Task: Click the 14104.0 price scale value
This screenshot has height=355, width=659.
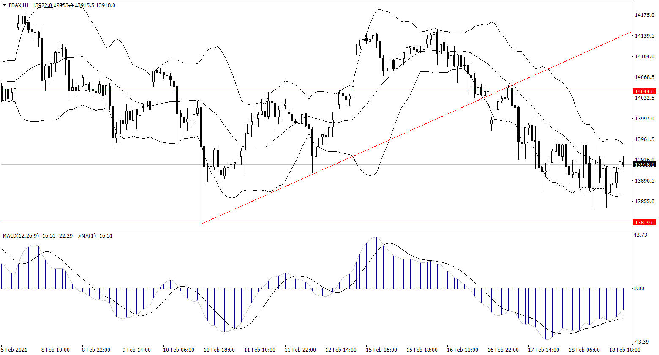Action: click(645, 57)
